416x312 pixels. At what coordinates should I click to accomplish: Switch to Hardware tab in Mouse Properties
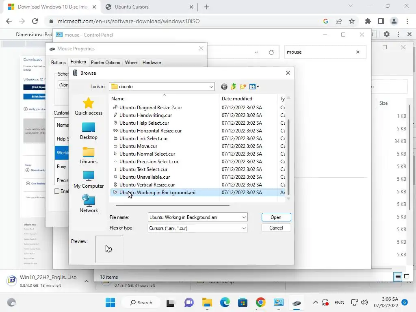tap(152, 62)
